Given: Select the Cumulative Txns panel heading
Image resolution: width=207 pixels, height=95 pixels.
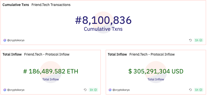Looking at the screenshot, I should point(16,5).
